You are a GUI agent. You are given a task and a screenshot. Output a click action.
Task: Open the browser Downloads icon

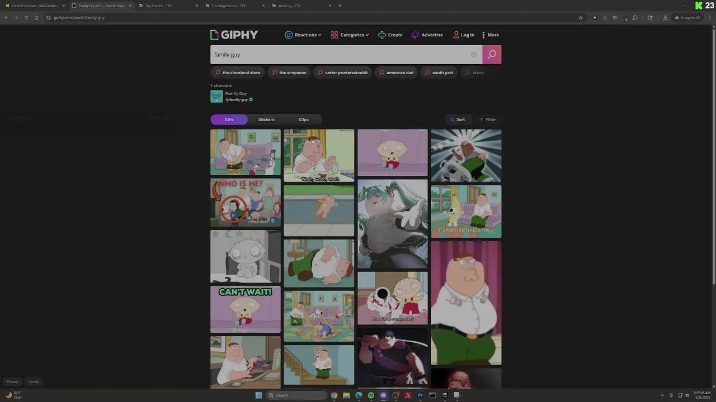(x=665, y=17)
